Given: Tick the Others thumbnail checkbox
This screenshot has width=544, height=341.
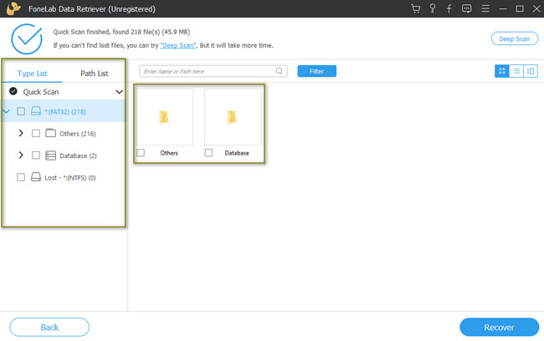Looking at the screenshot, I should click(141, 153).
